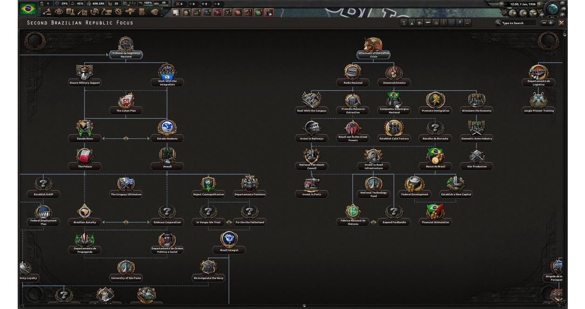Decrease game speed next to the date
The height and width of the screenshot is (309, 585).
click(x=502, y=4)
